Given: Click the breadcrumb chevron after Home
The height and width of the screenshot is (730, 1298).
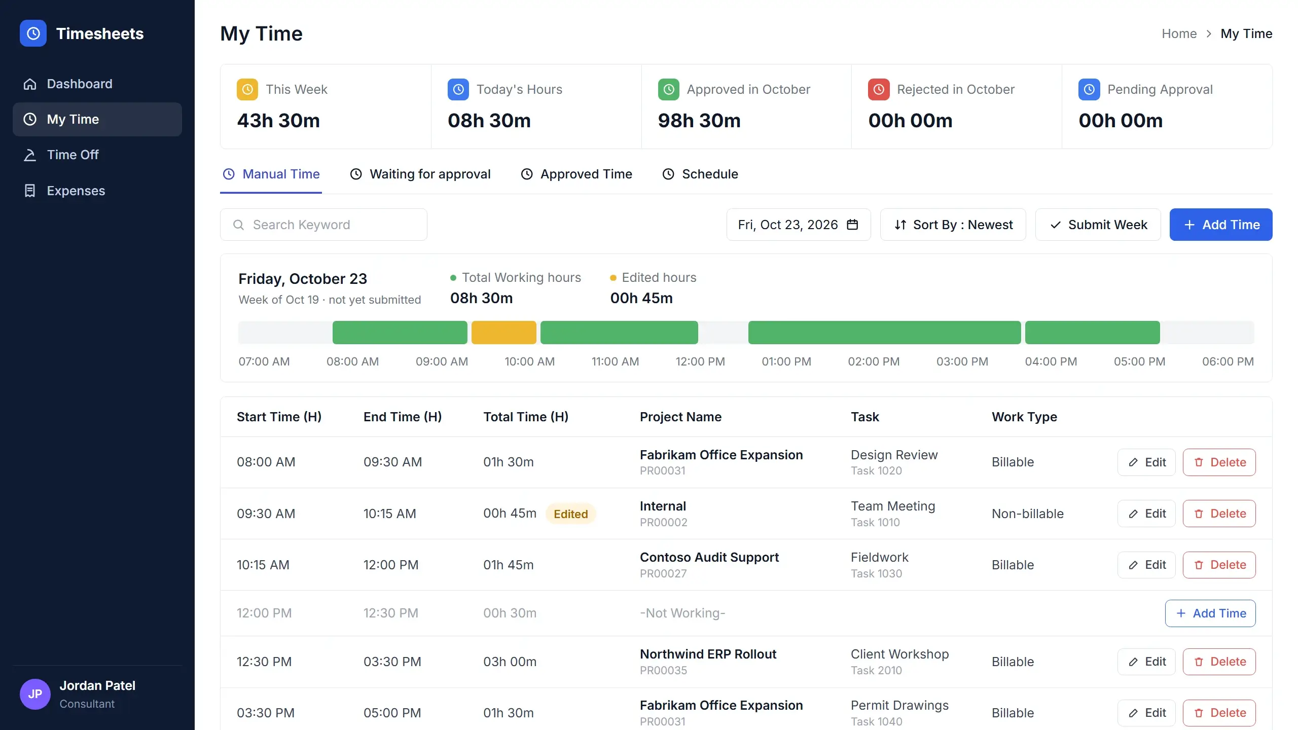Looking at the screenshot, I should [x=1209, y=34].
